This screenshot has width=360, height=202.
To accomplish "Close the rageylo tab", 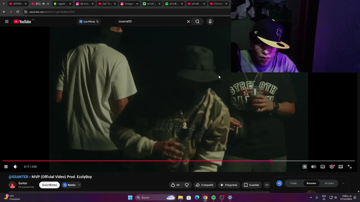I will click(70, 4).
